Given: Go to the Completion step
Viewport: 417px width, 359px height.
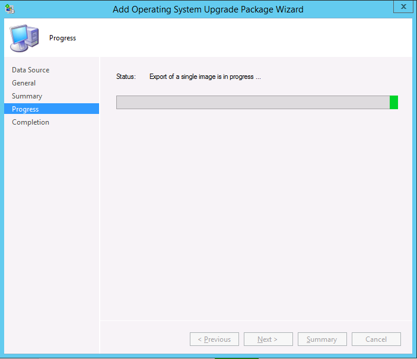Looking at the screenshot, I should click(31, 122).
